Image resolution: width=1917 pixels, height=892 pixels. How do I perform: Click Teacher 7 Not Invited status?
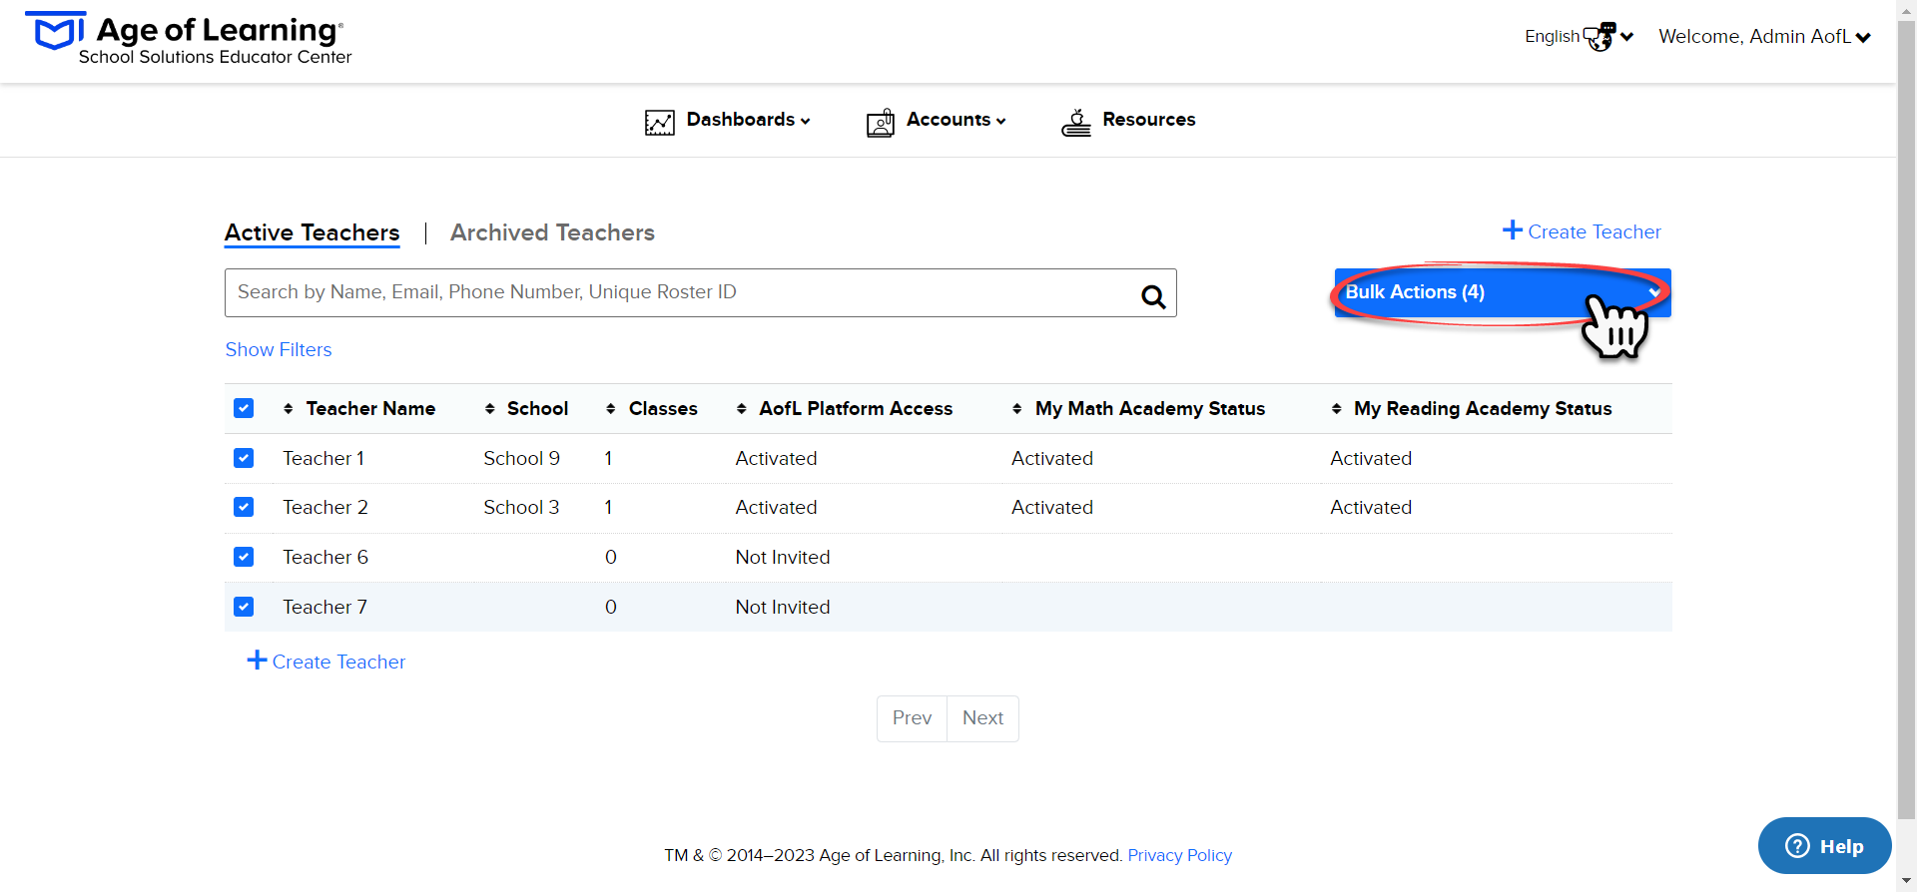tap(783, 607)
